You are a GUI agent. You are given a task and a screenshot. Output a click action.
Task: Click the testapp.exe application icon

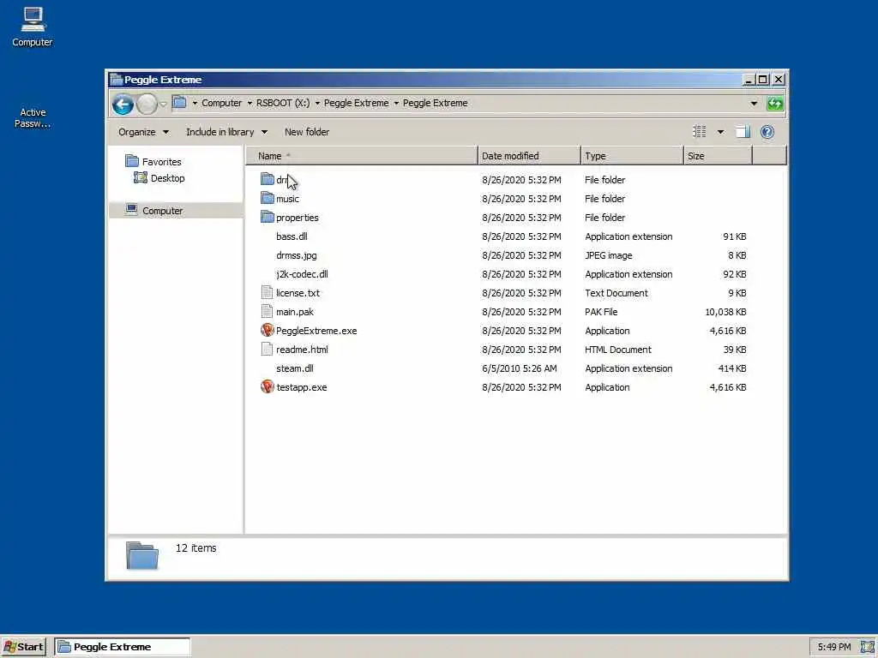[x=268, y=387]
